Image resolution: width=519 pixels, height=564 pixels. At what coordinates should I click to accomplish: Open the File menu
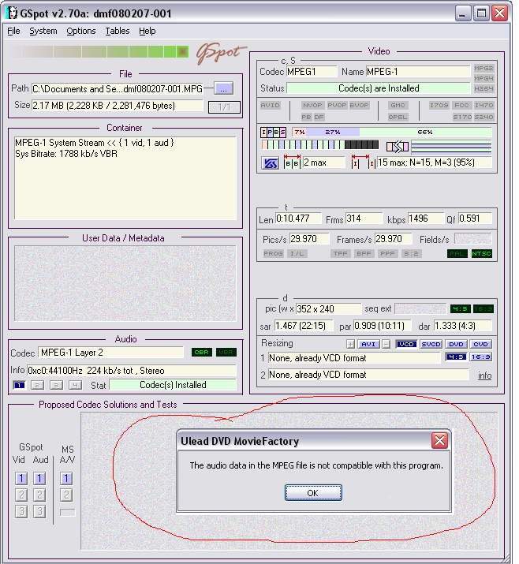point(13,32)
